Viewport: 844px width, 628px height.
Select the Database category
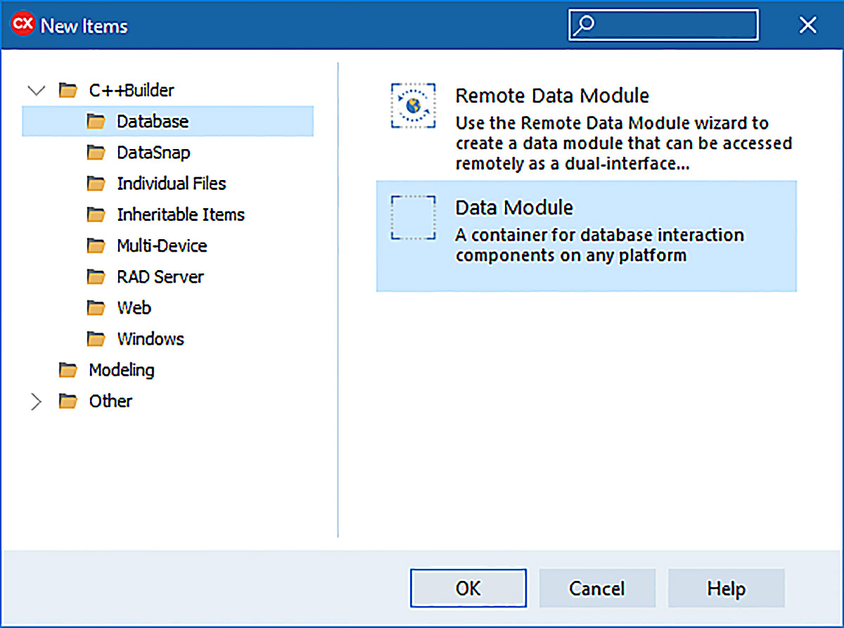tap(167, 121)
